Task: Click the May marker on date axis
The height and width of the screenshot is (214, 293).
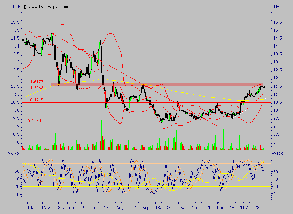Action: [46, 208]
